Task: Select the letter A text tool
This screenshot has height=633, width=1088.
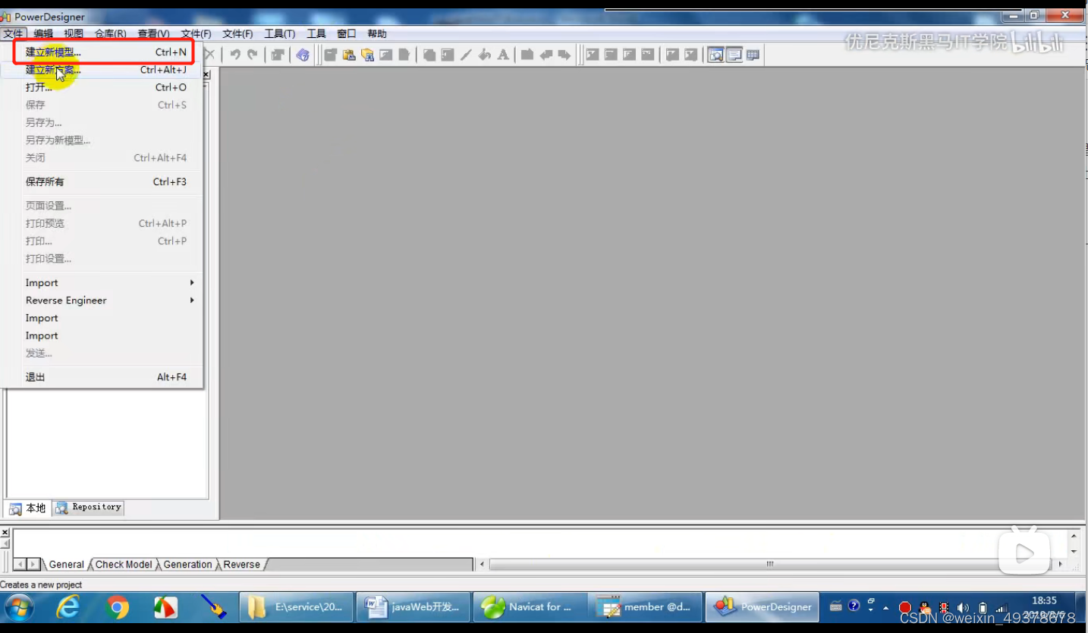Action: (x=502, y=55)
